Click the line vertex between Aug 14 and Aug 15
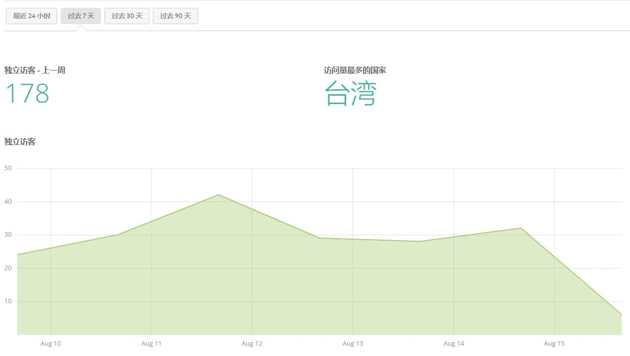The width and height of the screenshot is (630, 356). click(x=521, y=228)
